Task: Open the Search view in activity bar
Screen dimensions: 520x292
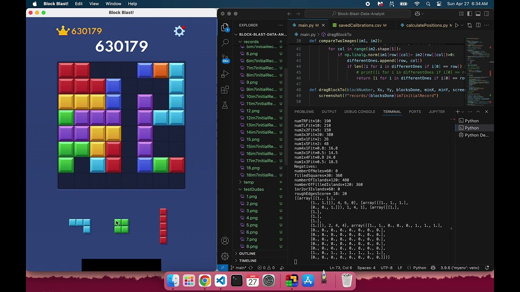Action: pos(225,42)
